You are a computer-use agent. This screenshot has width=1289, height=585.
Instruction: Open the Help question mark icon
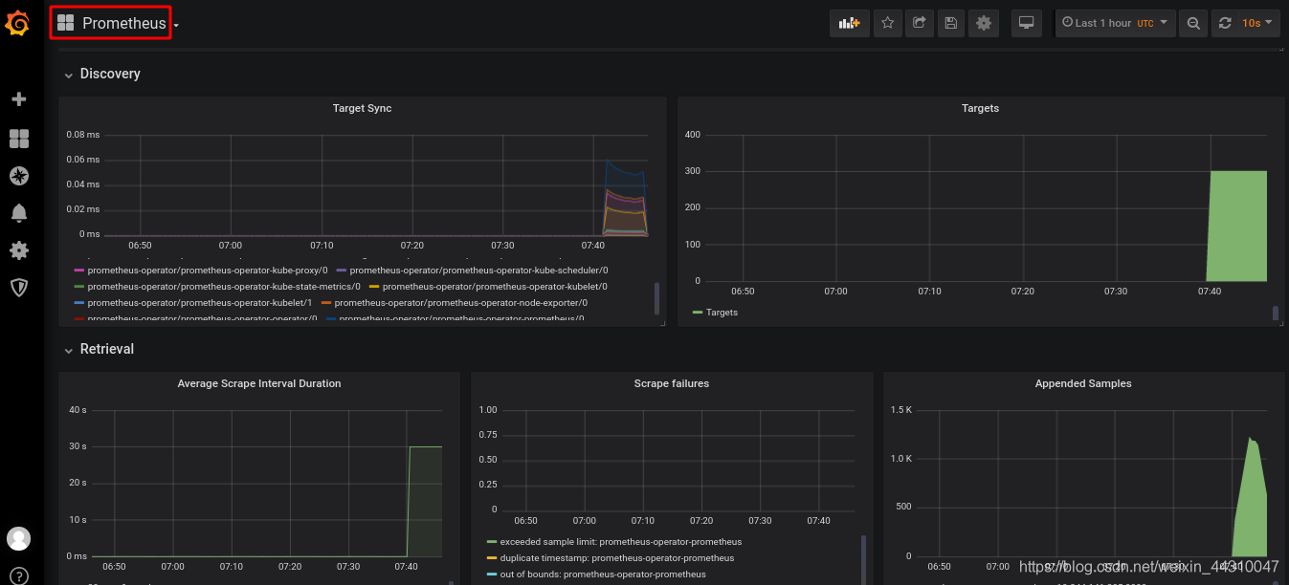(18, 575)
